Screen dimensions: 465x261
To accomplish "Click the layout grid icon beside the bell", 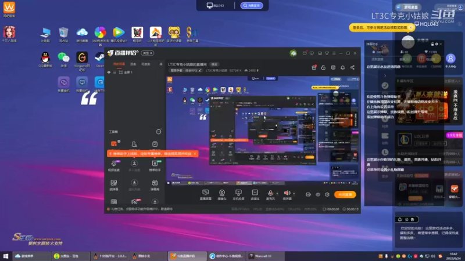I will coord(333,67).
